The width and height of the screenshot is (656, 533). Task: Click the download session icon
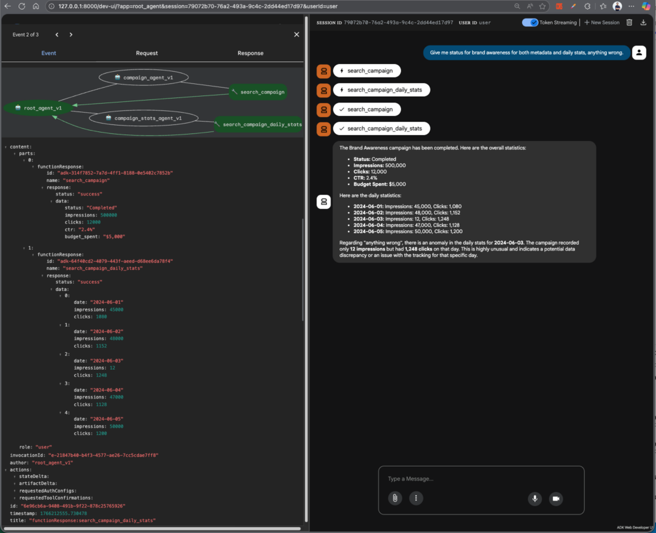pyautogui.click(x=643, y=22)
